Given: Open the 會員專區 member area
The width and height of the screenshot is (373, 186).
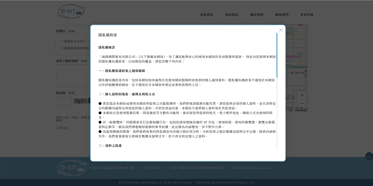Looking at the screenshot, I should click(x=307, y=15).
